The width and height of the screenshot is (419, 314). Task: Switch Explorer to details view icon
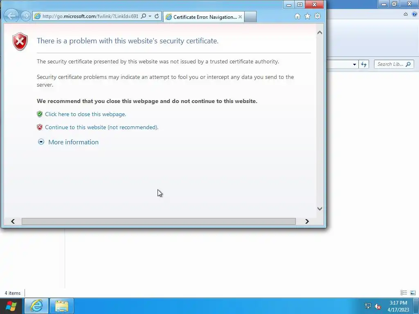[403, 293]
